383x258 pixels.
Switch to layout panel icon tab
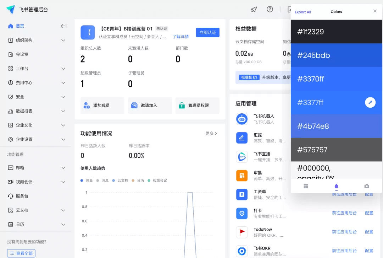(306, 186)
